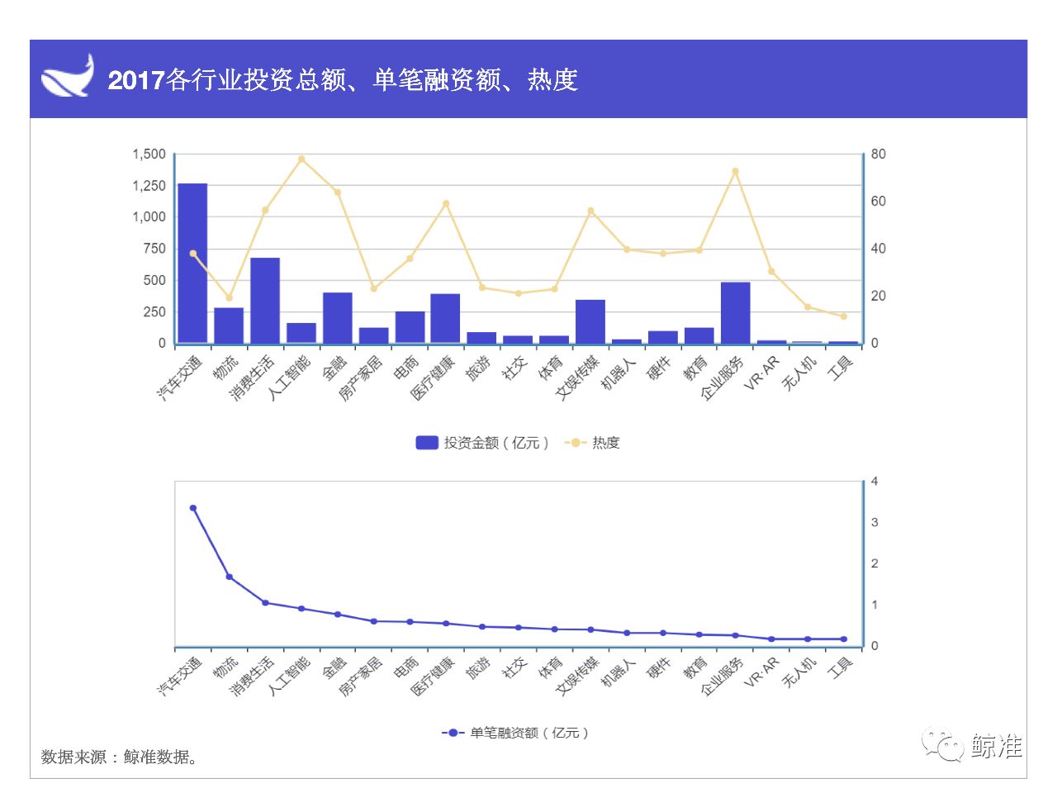Click the WeChat icon beside 鲸准

tap(943, 745)
